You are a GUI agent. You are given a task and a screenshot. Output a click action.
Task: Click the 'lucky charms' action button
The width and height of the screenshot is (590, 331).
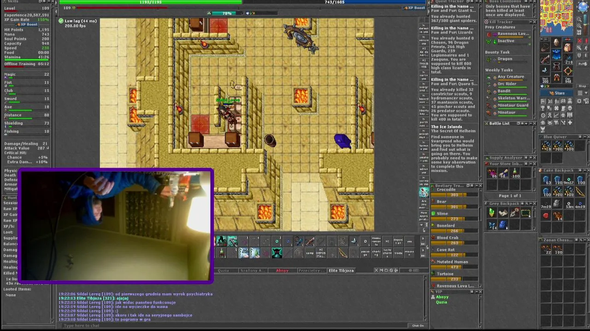click(387, 253)
